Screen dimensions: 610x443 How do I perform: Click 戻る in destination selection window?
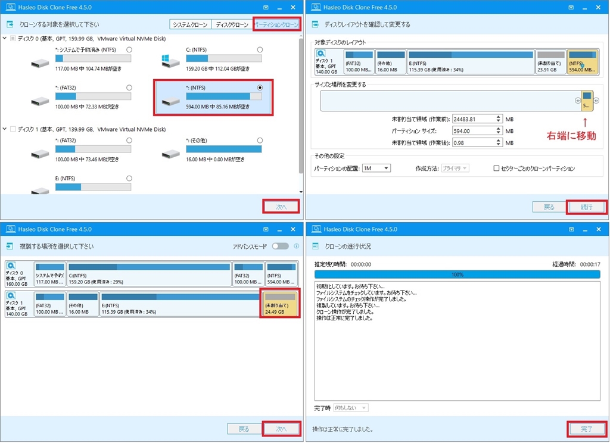[244, 429]
